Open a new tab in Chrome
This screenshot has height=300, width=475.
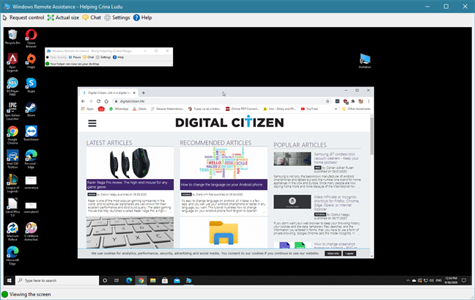(143, 92)
